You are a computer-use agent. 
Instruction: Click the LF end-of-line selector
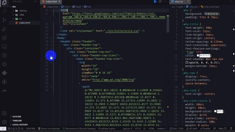(144, 128)
